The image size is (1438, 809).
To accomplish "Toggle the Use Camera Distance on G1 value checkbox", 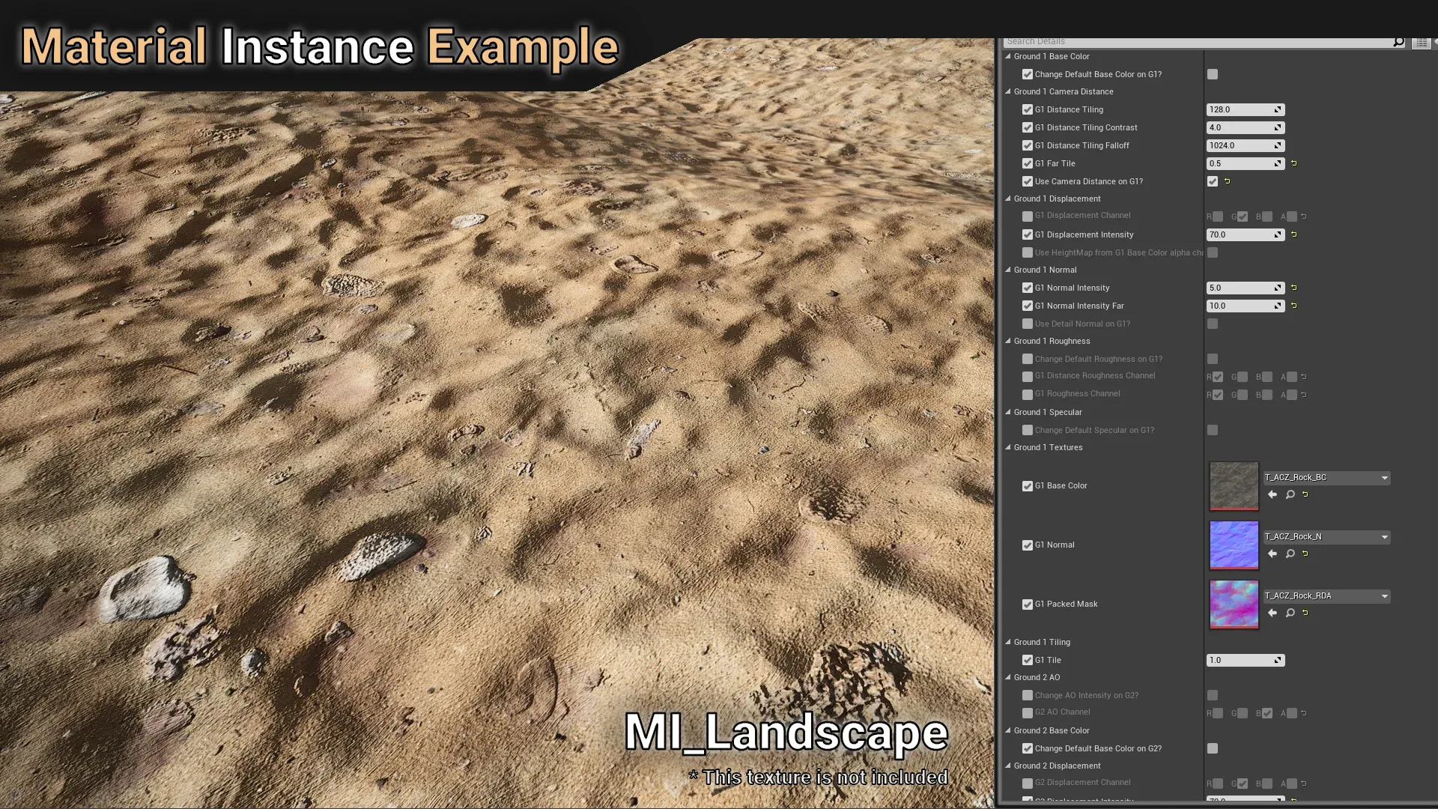I will tap(1213, 181).
